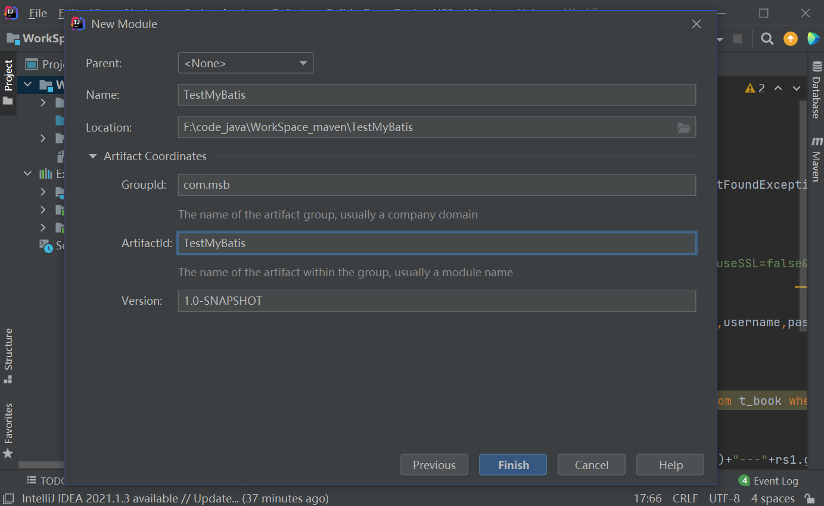Toggle the Structure tool window
The image size is (824, 506).
(8, 354)
